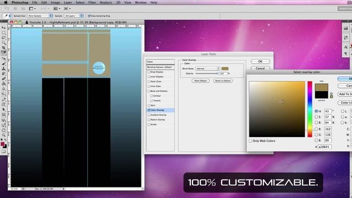Enable the Inner Shadow effect
Screen dimensions: 352x198
tap(148, 76)
